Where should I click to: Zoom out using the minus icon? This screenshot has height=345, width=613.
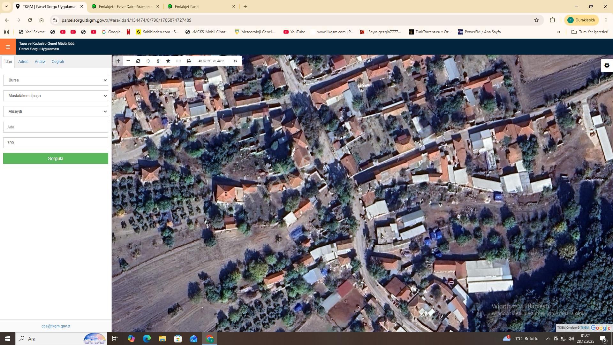coord(128,61)
